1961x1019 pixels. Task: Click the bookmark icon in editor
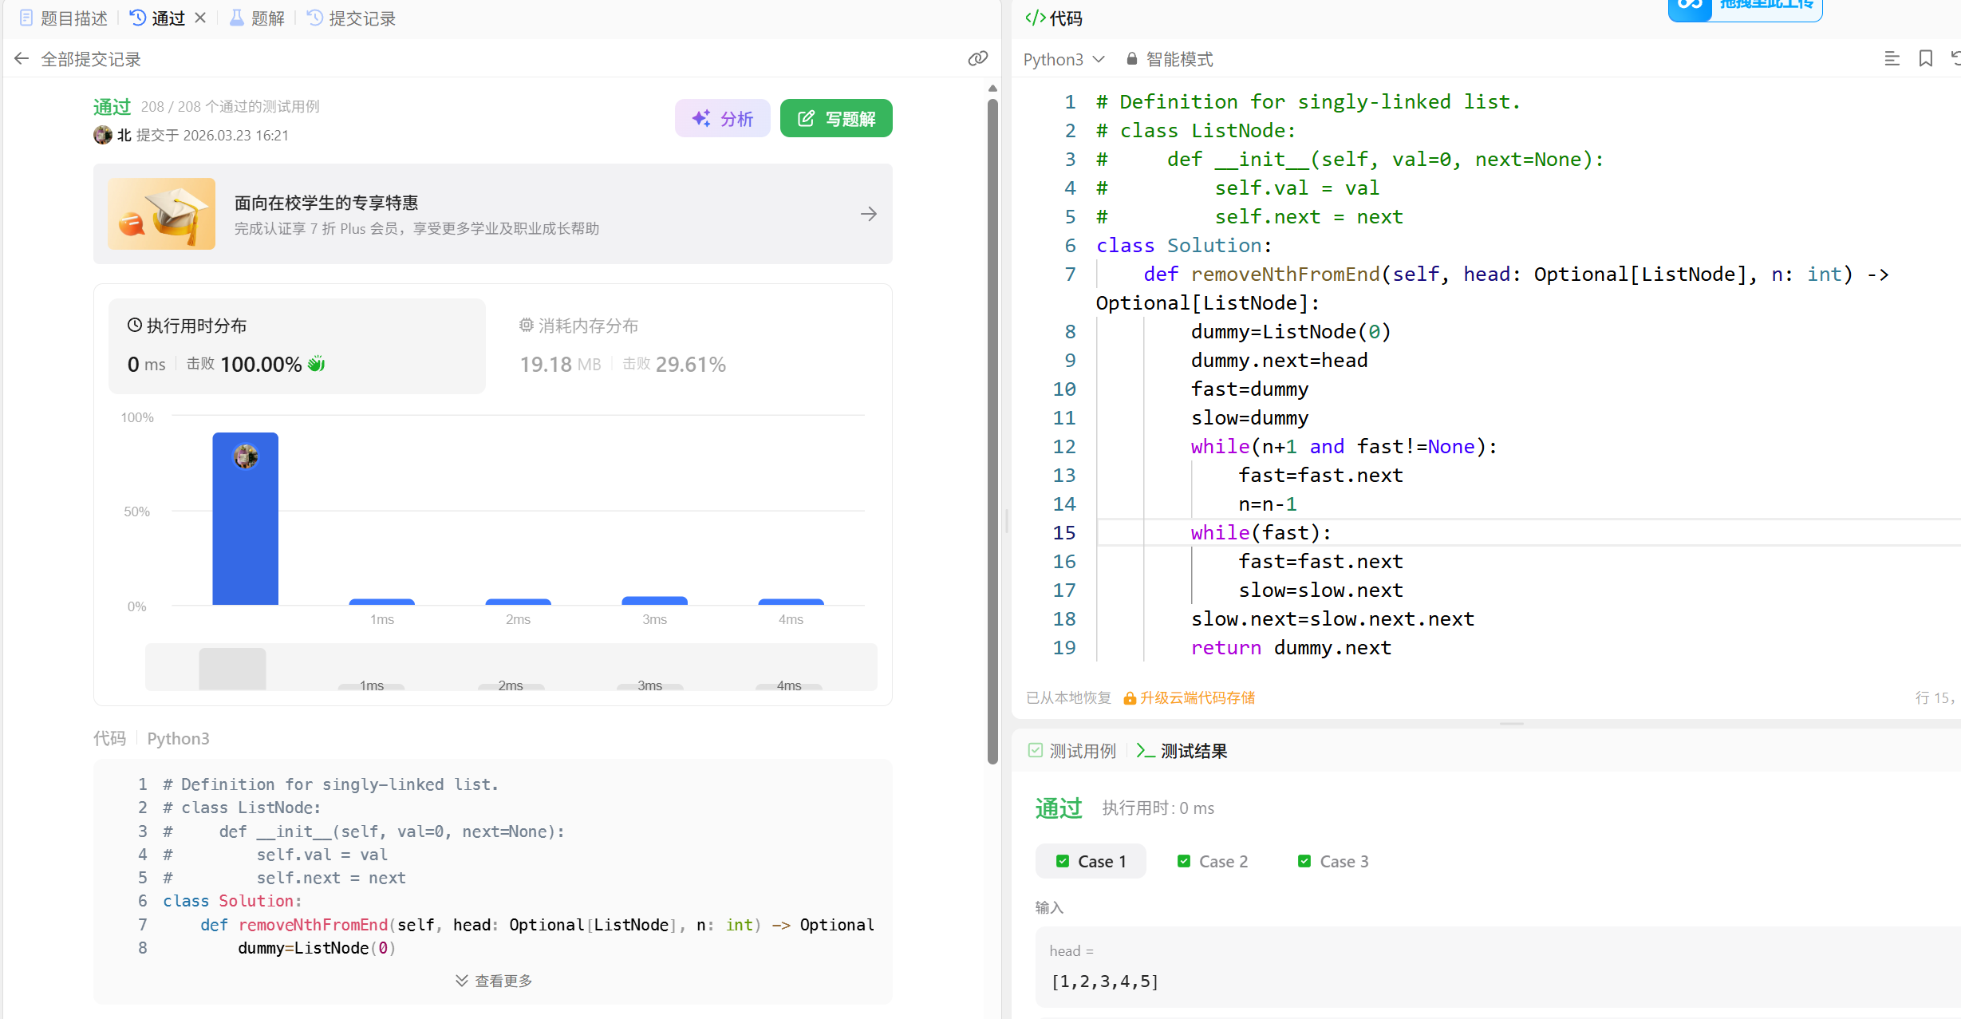click(x=1925, y=58)
